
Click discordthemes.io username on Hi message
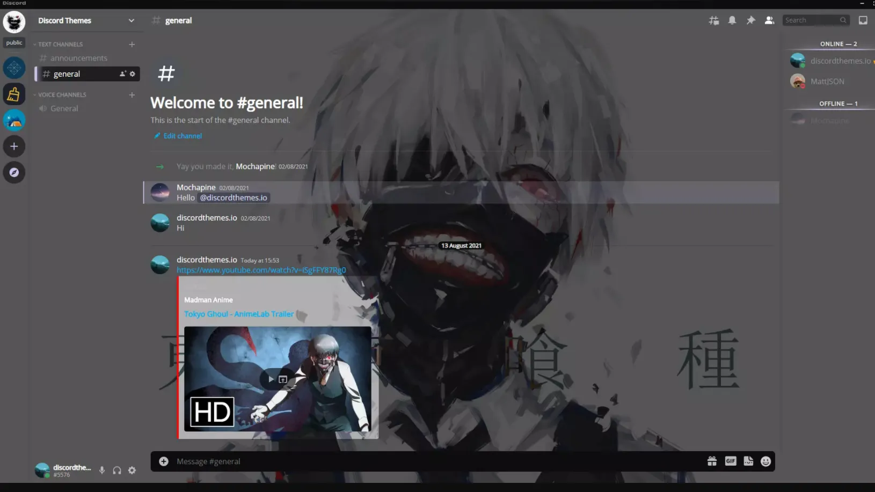tap(207, 218)
